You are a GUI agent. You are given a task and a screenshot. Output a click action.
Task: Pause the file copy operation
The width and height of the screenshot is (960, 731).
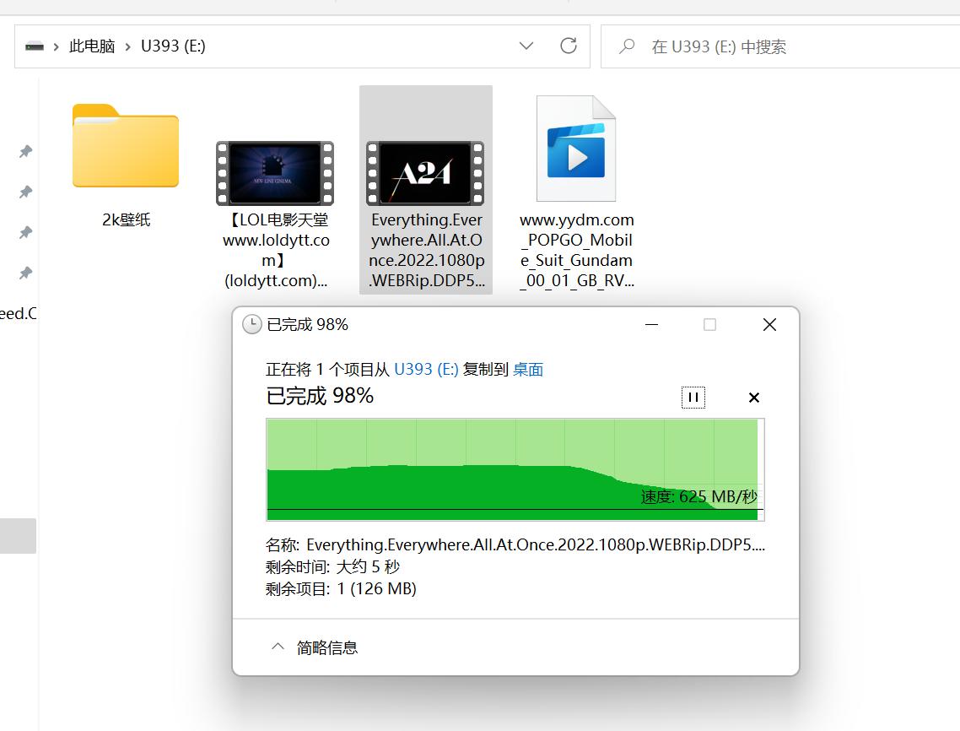(x=693, y=397)
